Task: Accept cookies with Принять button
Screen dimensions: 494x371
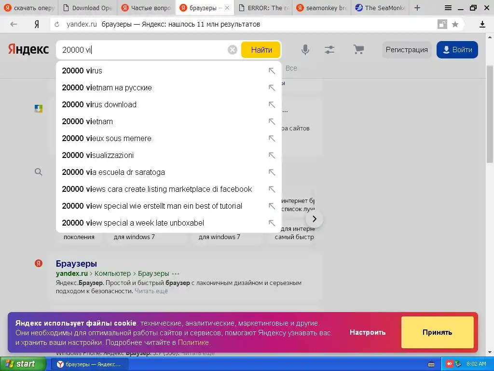Action: point(437,332)
